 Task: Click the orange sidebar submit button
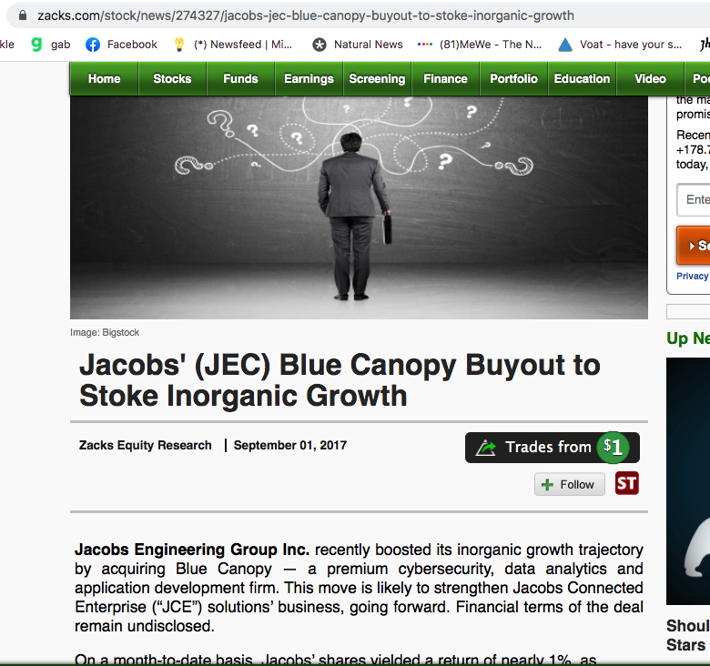(694, 246)
